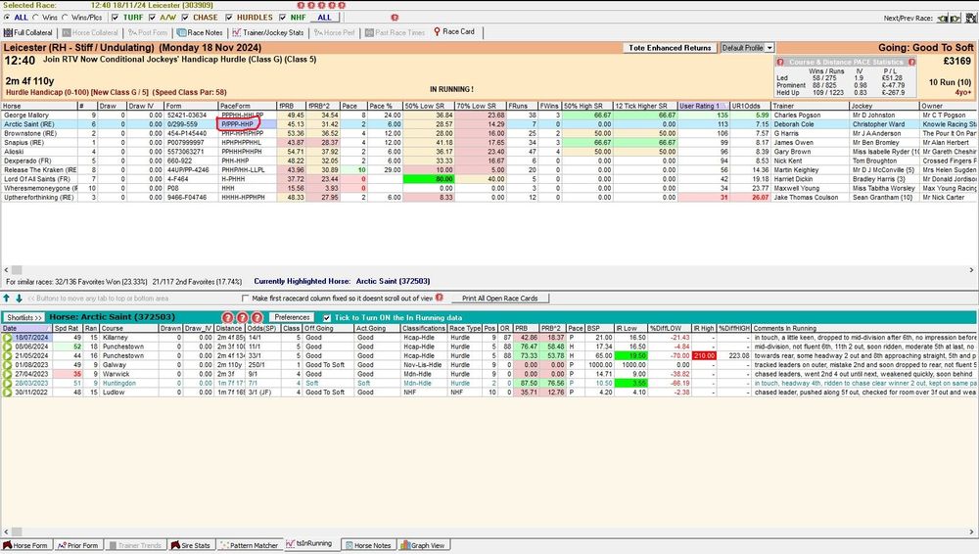Image resolution: width=979 pixels, height=554 pixels.
Task: Move tab to top with the up arrow
Action: tap(7, 299)
